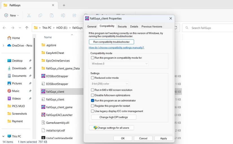This screenshot has width=233, height=144.
Task: Toggle Run in 640 x 480 screen resolution
Action: [92, 90]
